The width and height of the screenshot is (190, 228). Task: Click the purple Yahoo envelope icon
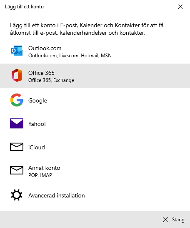(17, 123)
